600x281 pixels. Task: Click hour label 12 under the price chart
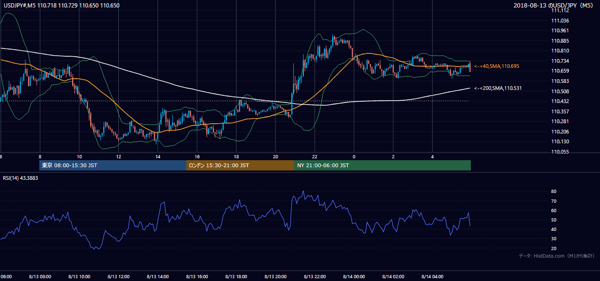(x=118, y=157)
